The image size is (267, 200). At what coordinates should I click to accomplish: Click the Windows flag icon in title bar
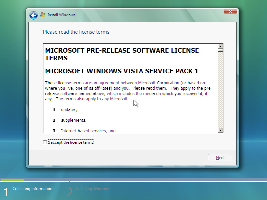pyautogui.click(x=42, y=15)
